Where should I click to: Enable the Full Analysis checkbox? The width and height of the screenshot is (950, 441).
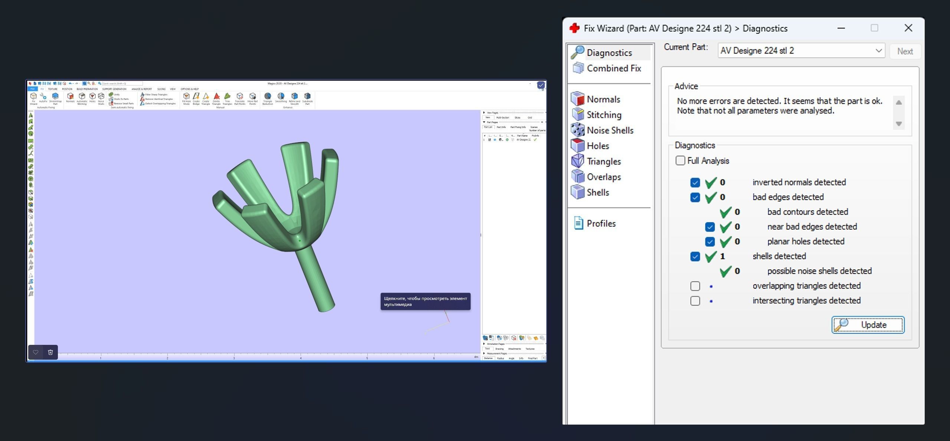(680, 161)
